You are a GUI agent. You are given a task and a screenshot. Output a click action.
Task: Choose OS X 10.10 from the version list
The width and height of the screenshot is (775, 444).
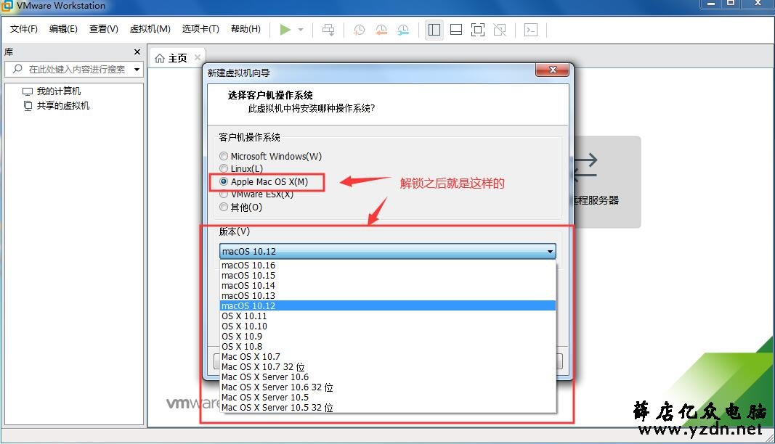pos(388,326)
